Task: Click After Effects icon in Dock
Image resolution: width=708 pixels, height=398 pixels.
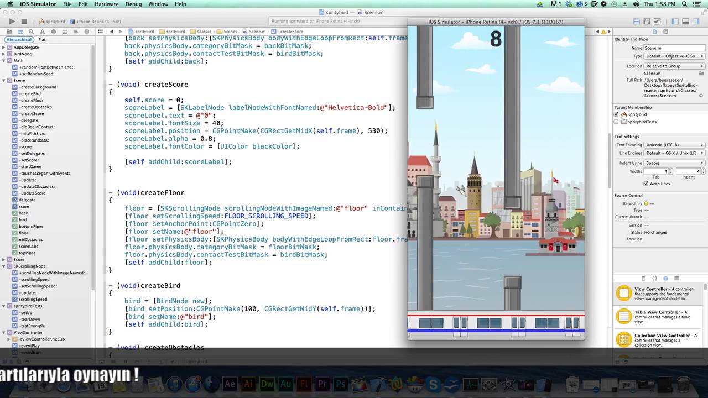Action: click(230, 384)
